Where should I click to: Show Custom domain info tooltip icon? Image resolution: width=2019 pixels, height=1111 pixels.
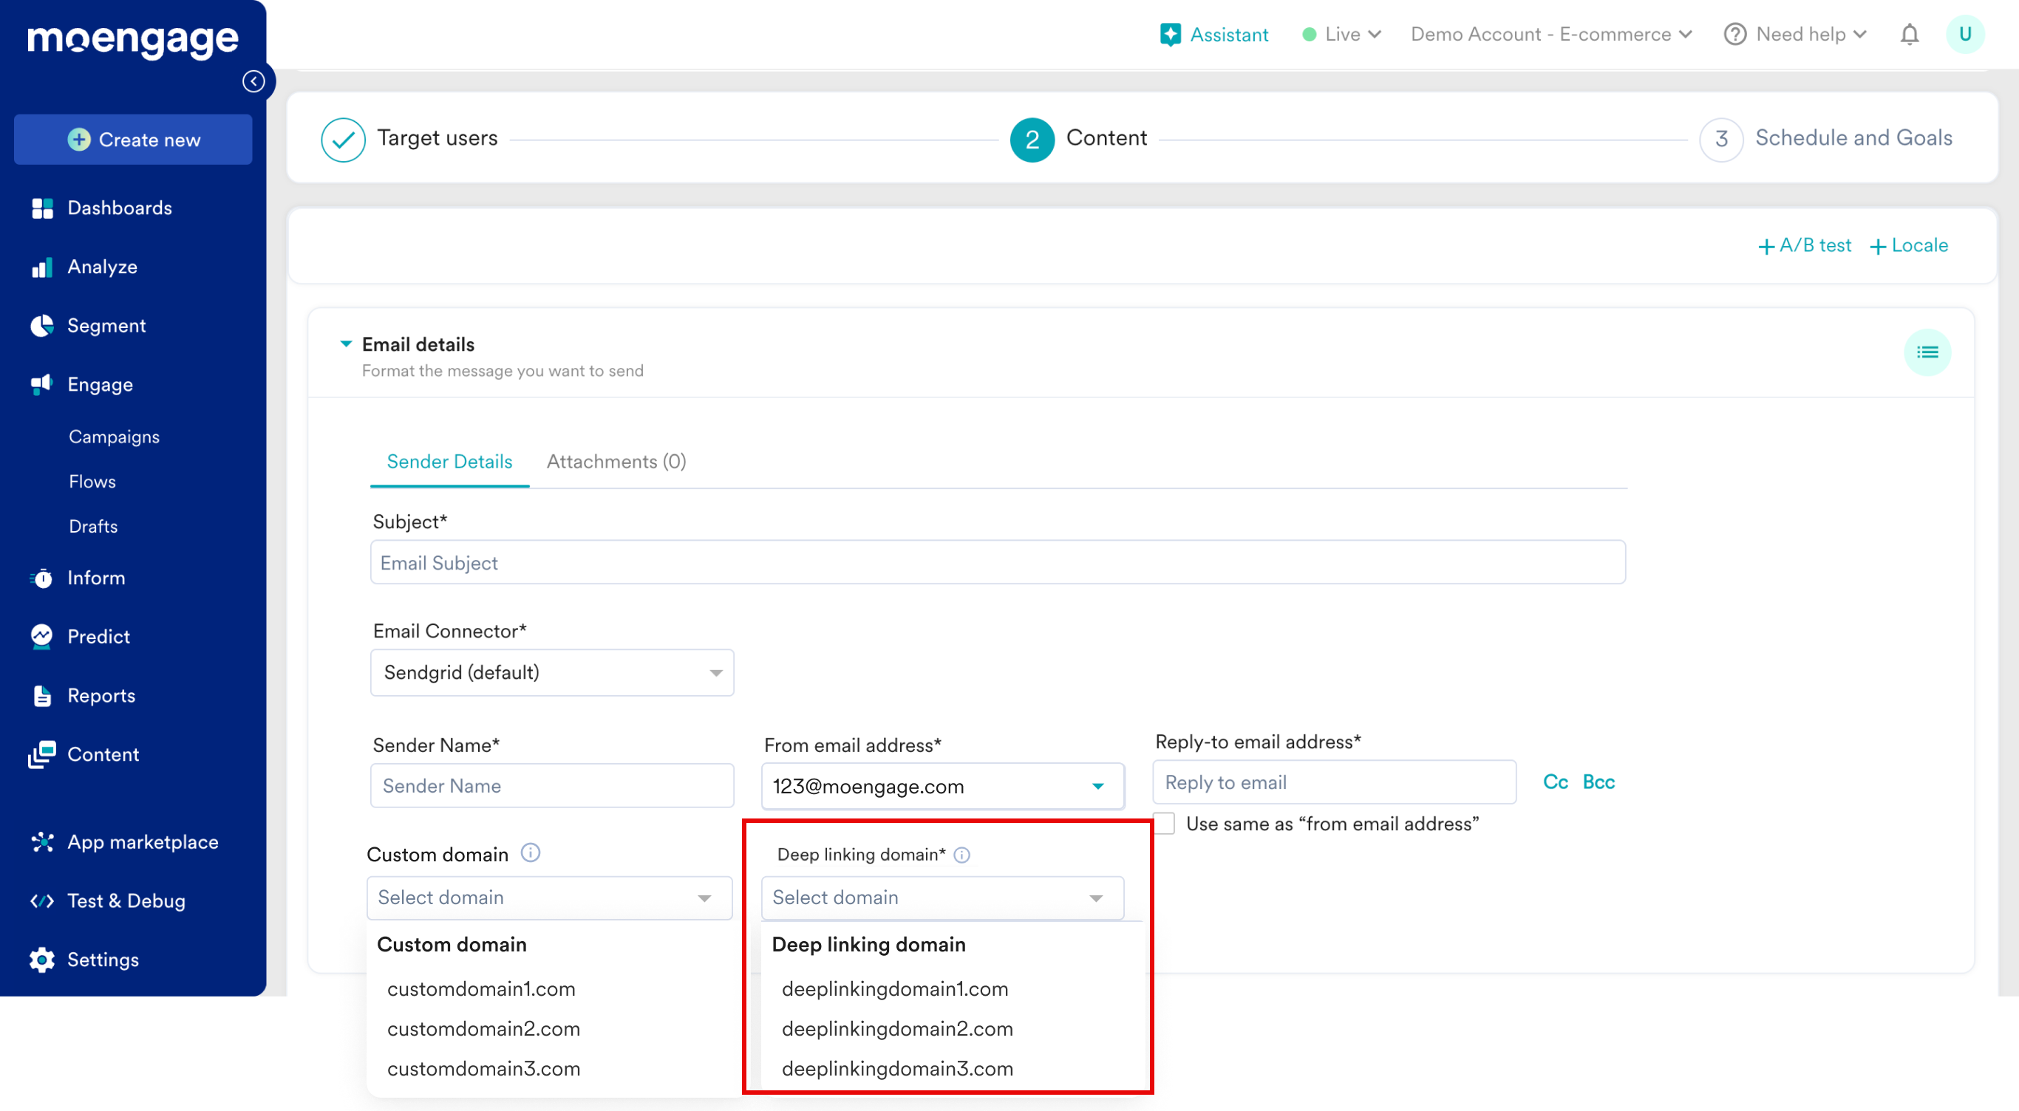tap(531, 852)
